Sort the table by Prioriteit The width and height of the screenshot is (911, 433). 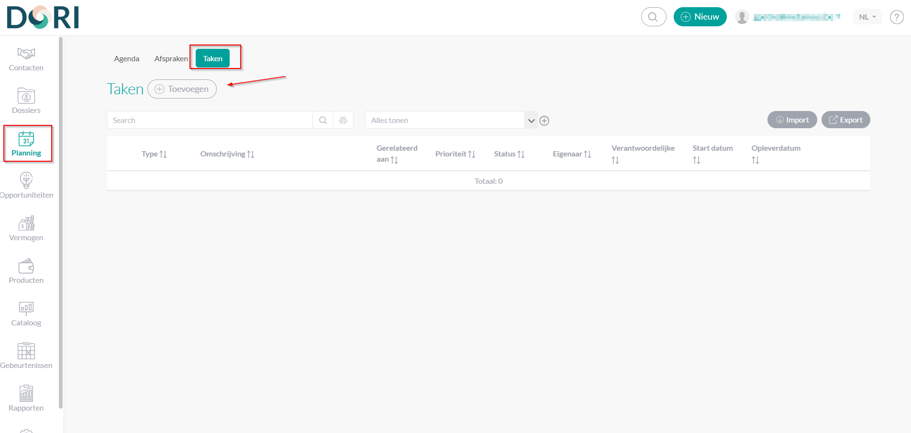click(x=455, y=154)
